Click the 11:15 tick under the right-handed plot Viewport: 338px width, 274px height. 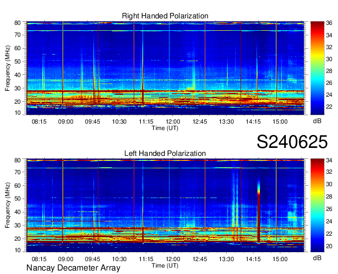[x=146, y=122]
